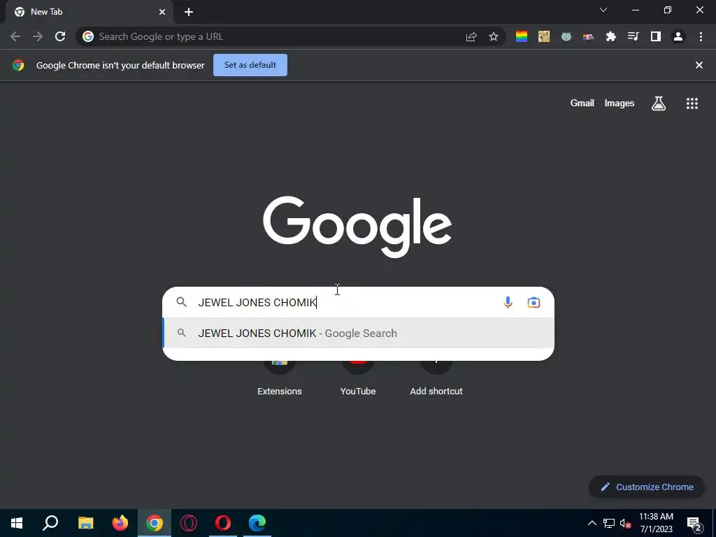Click muted volume tray icon
716x537 pixels.
(x=626, y=523)
